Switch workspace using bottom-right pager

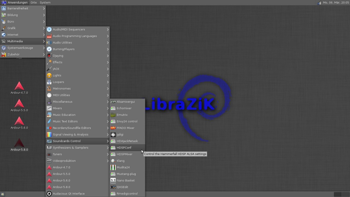pyautogui.click(x=341, y=194)
